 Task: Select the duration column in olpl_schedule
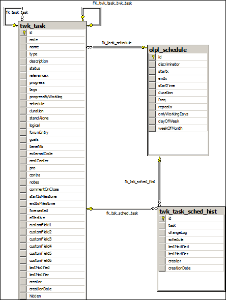(x=178, y=93)
